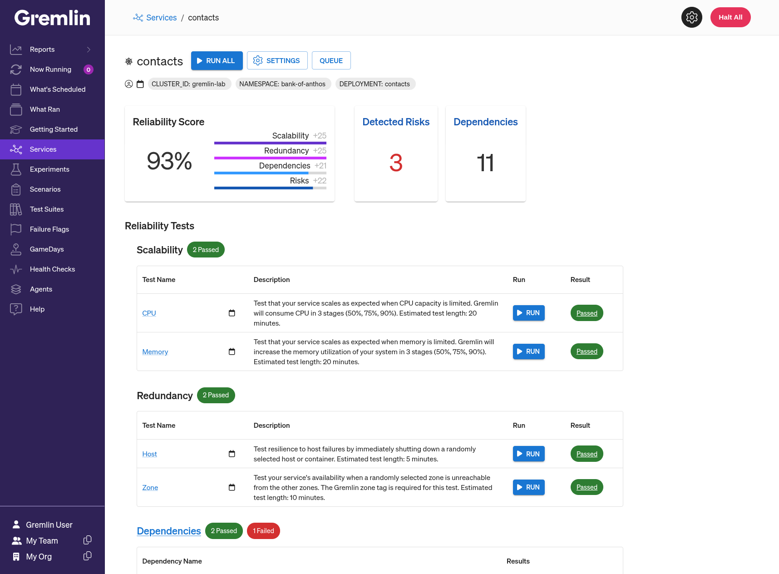Click the Now Running count badge
This screenshot has height=574, width=779.
pyautogui.click(x=89, y=69)
